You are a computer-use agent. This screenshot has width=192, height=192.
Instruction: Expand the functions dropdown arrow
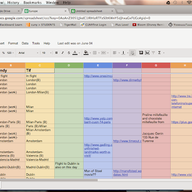[164, 53]
